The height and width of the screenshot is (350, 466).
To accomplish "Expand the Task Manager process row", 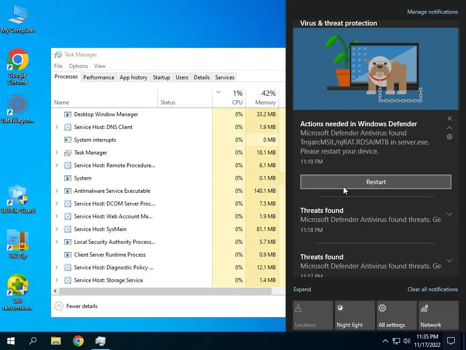I will (x=57, y=153).
